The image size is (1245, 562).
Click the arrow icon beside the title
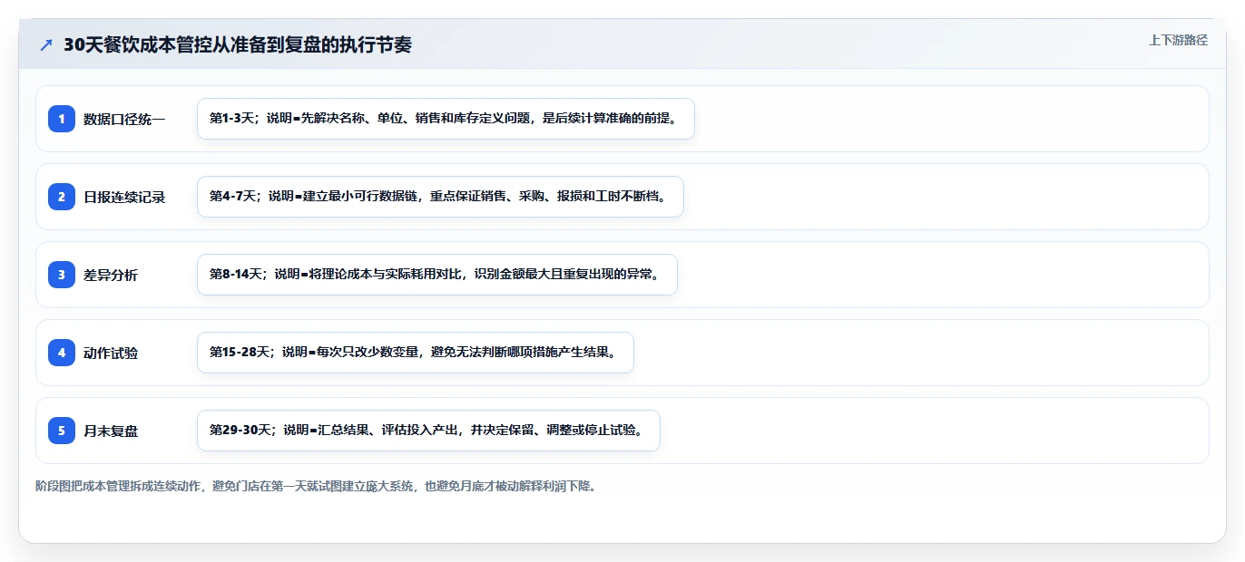(46, 44)
